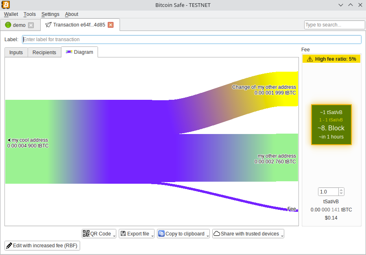Click the warning triangle in High fee ratio banner
366x255 pixels.
[x=310, y=59]
